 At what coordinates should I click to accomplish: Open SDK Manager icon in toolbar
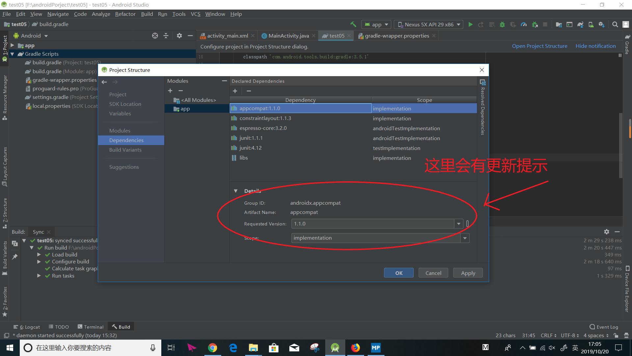point(602,24)
